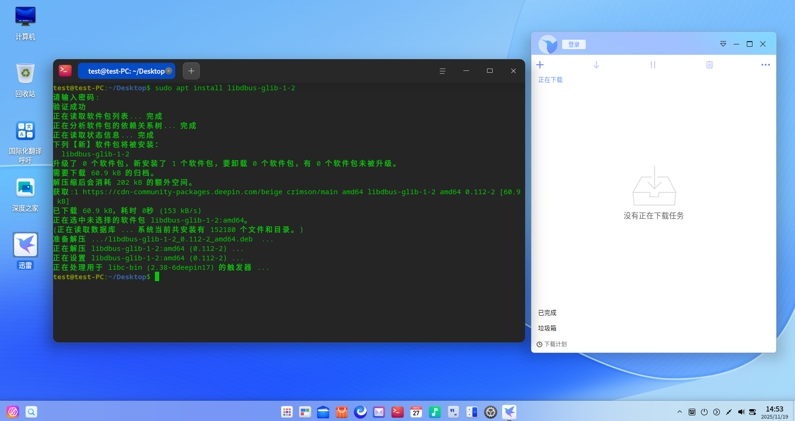Open the calendar icon showing 27 in dock
Screen dimensions: 795x421
(x=416, y=412)
